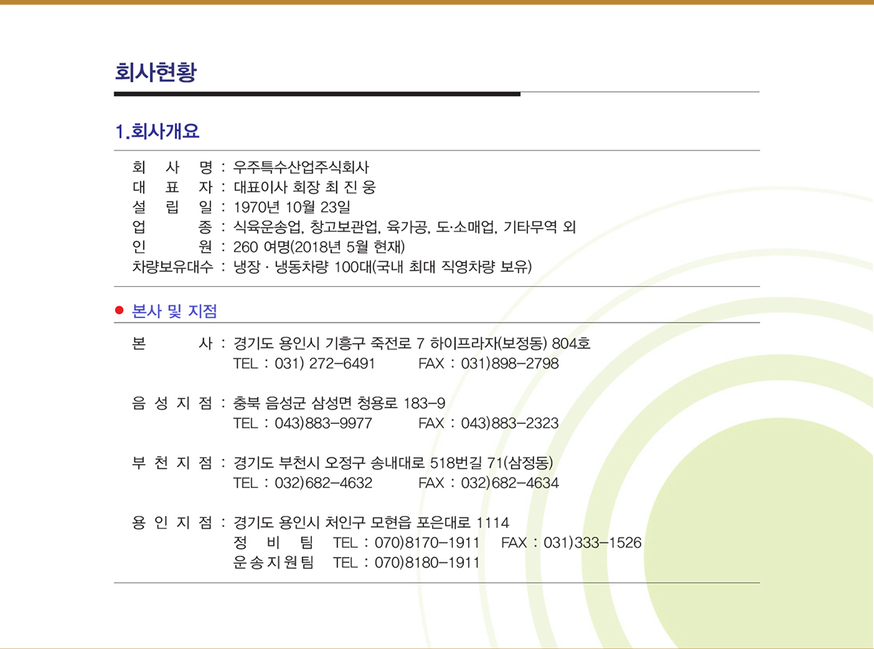
Task: Click the head office fax FAX : 031)898-2798
Action: [489, 363]
